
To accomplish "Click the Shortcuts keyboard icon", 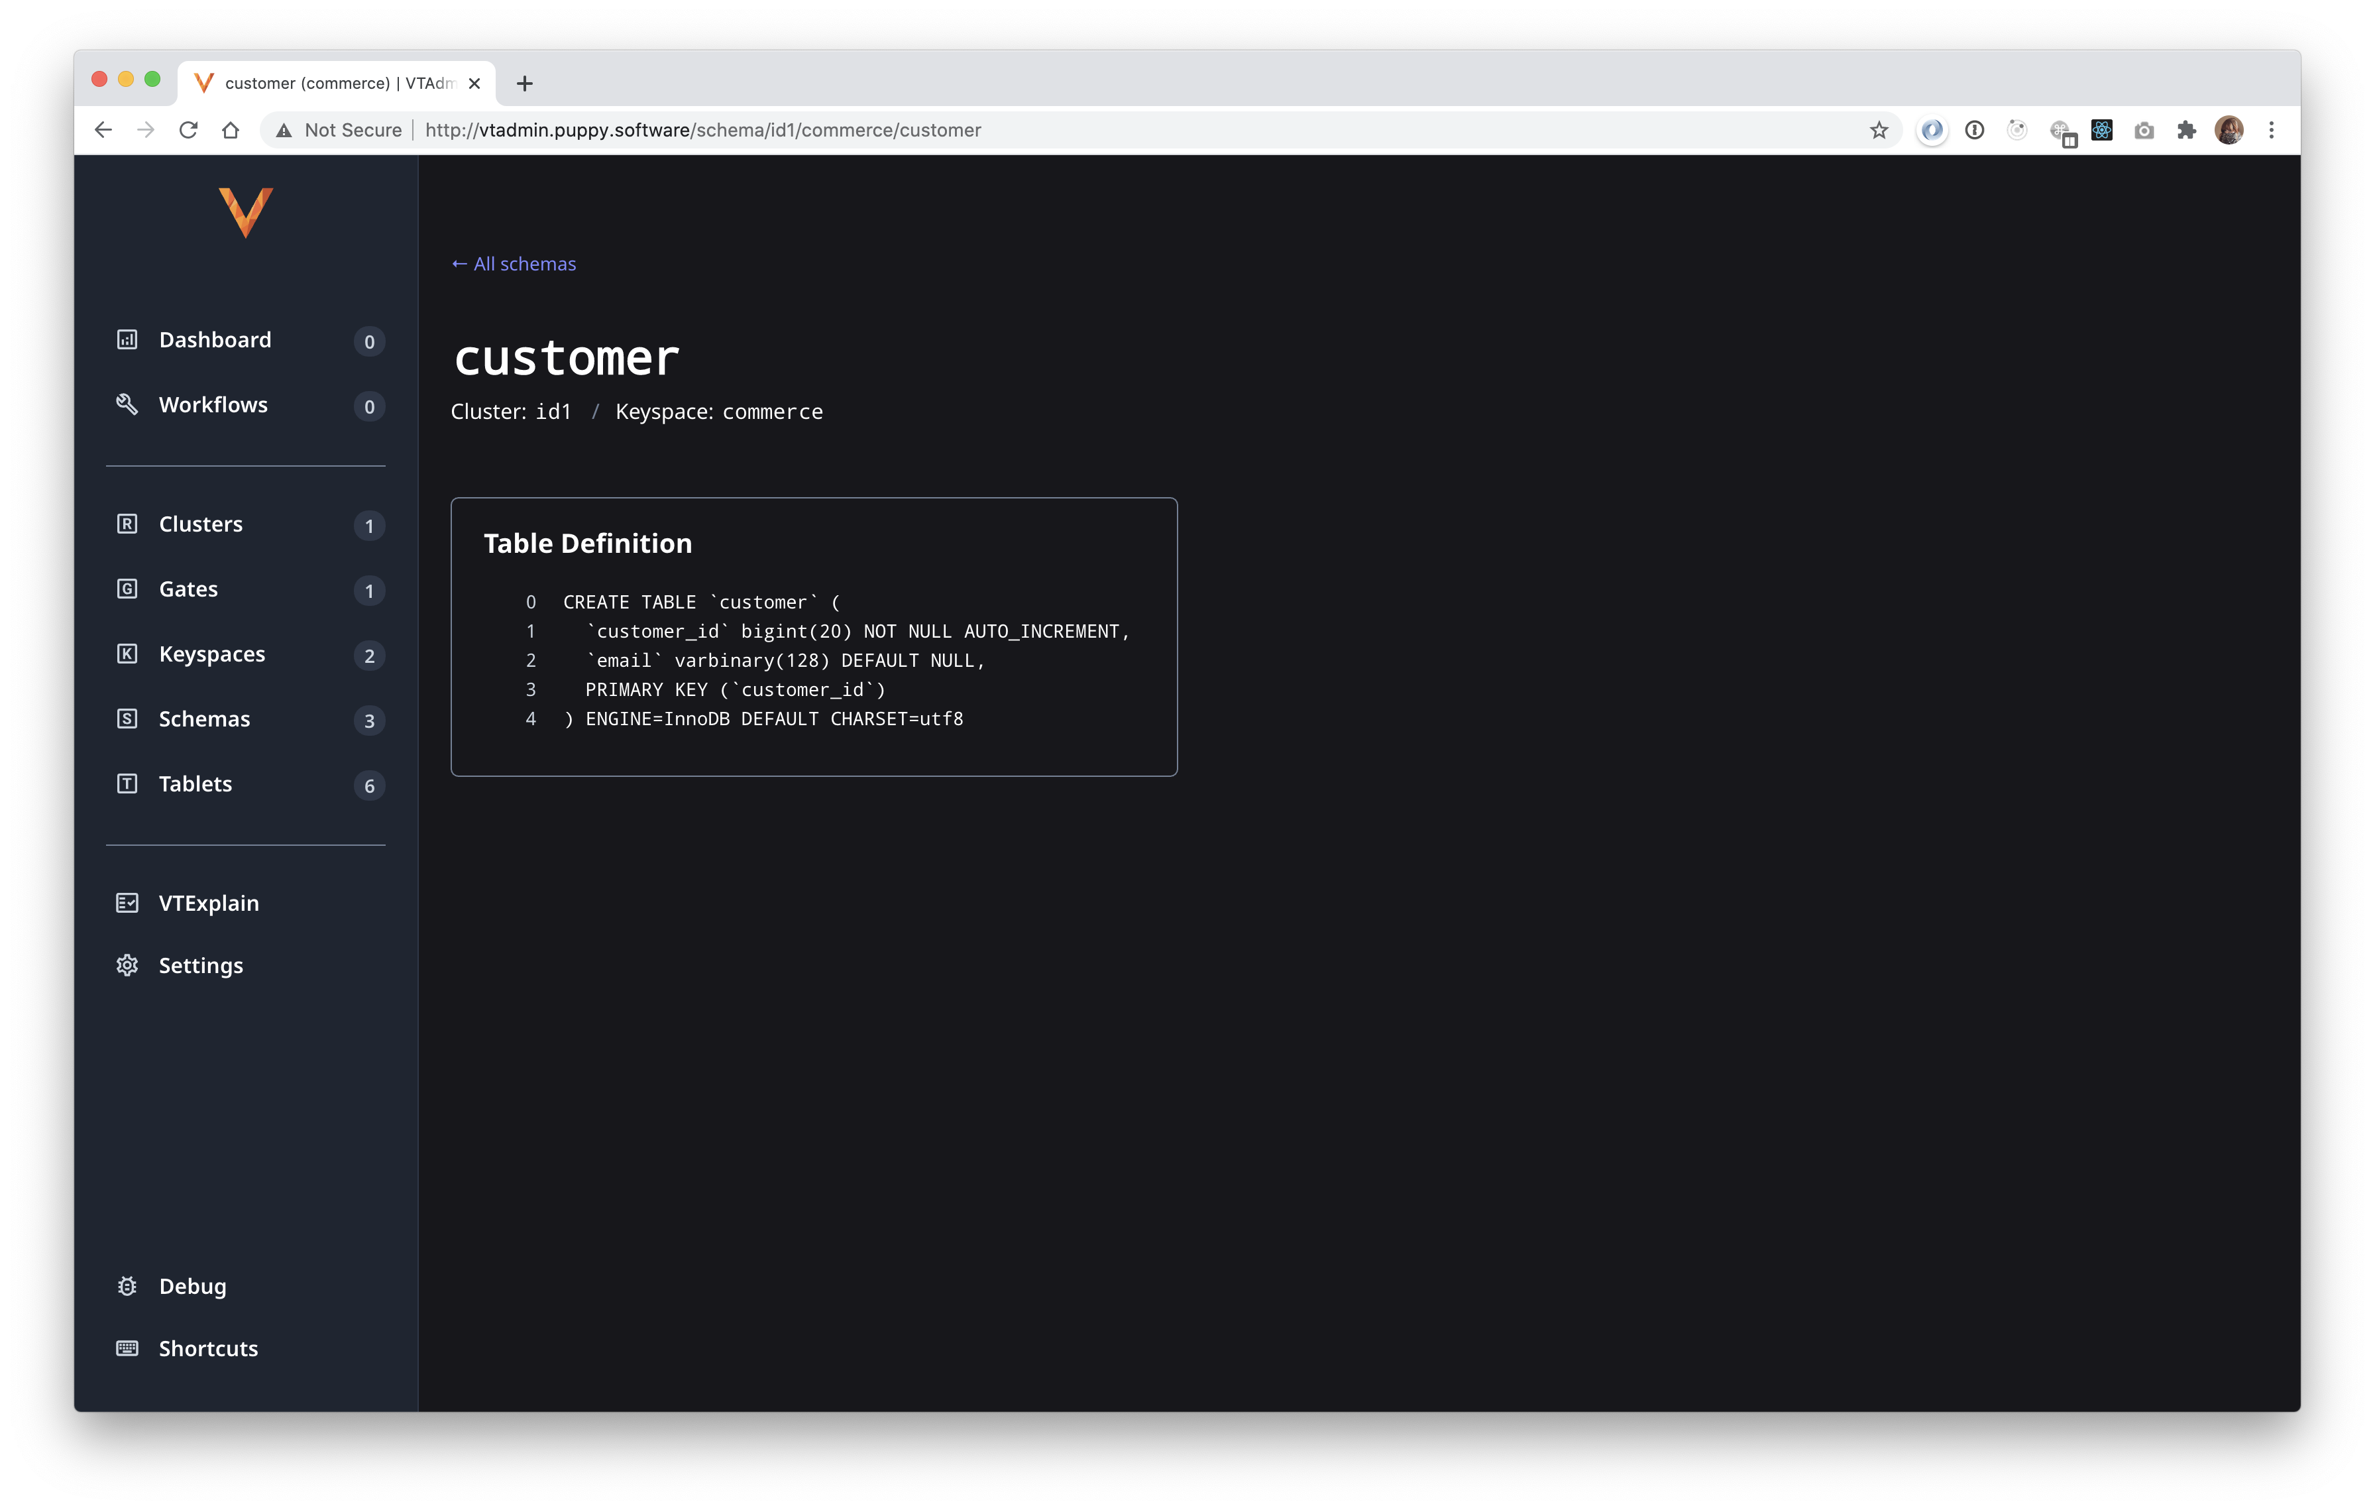I will click(x=127, y=1348).
